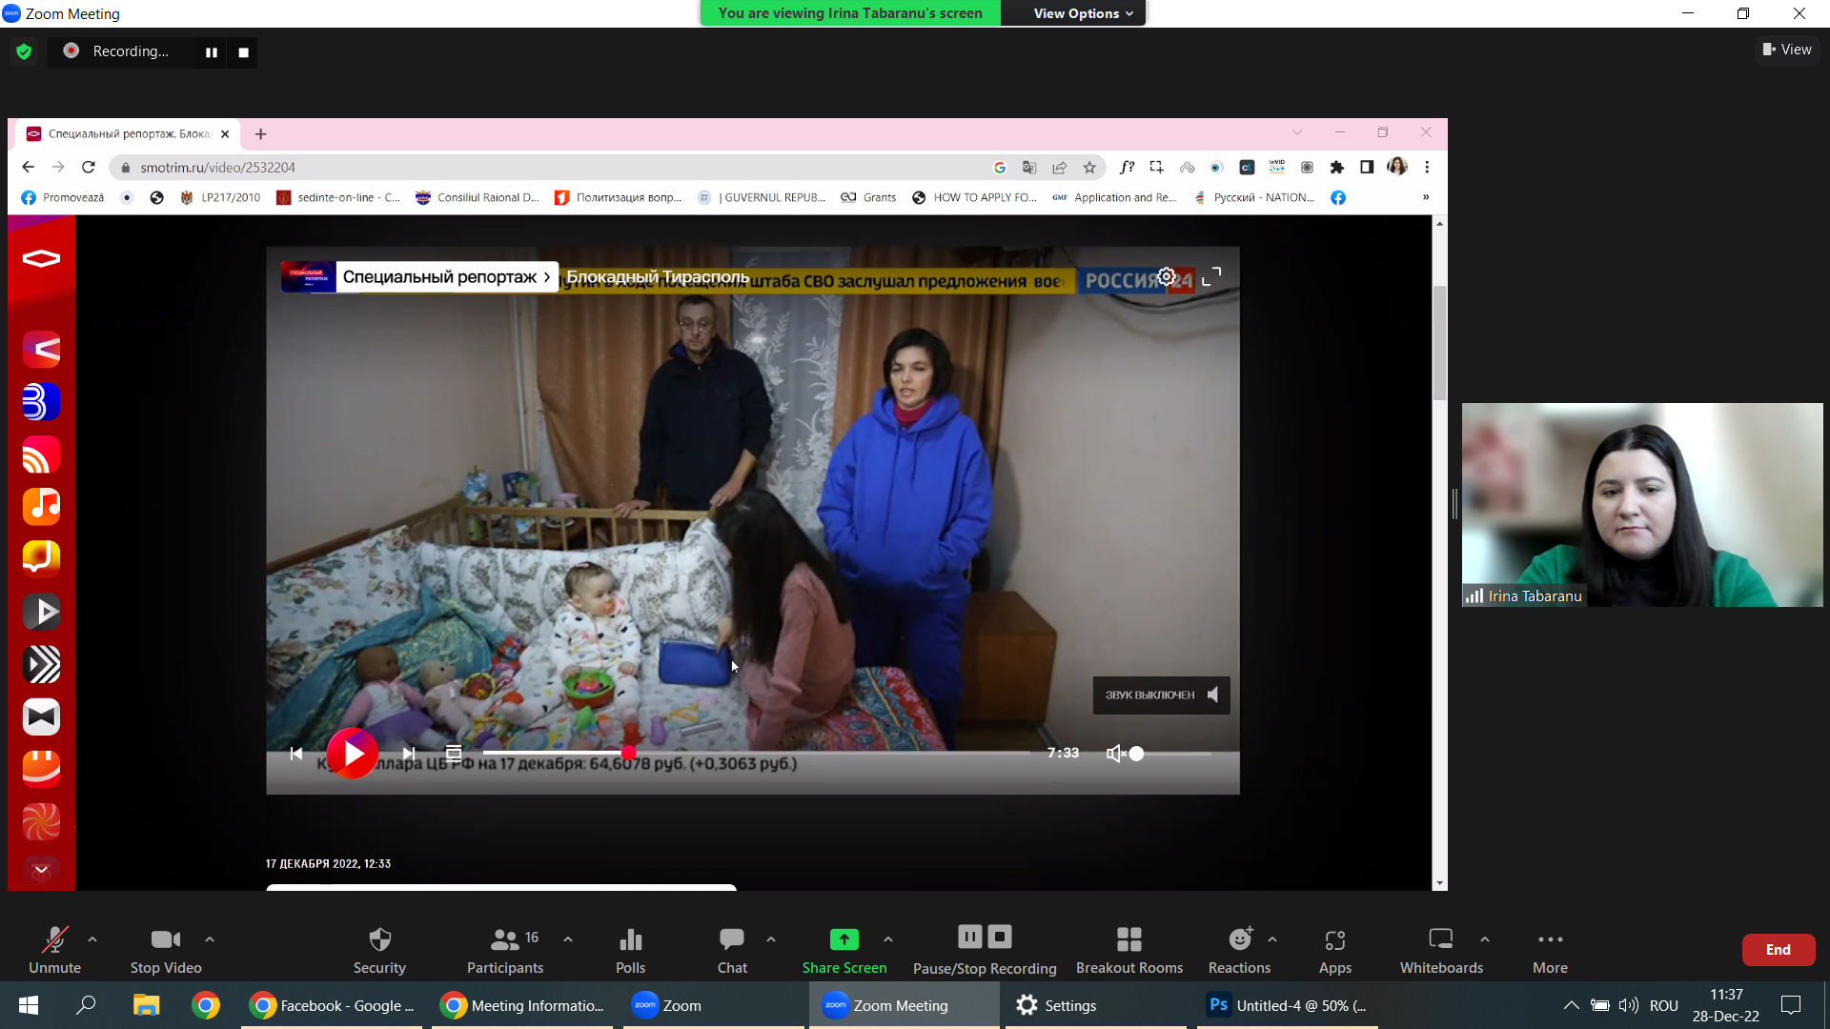Viewport: 1830px width, 1029px height.
Task: Expand the Participants options arrow
Action: [x=568, y=939]
